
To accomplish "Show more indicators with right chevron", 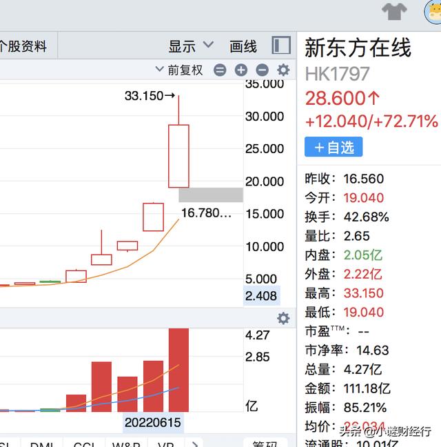I will click(x=194, y=444).
